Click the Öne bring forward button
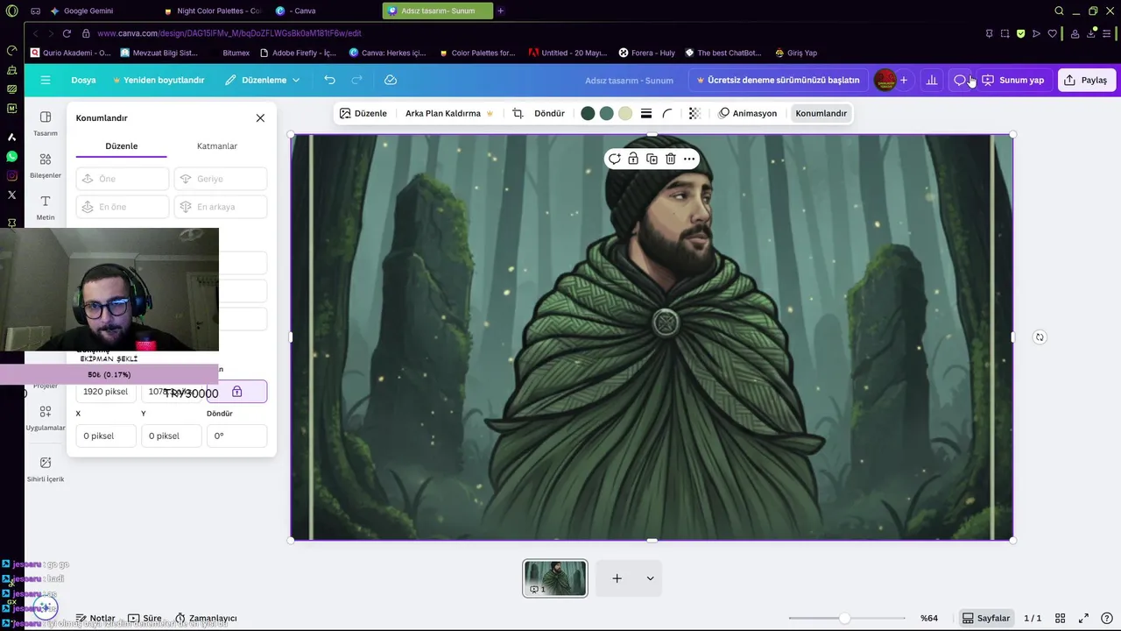Viewport: 1121px width, 631px height. tap(123, 179)
